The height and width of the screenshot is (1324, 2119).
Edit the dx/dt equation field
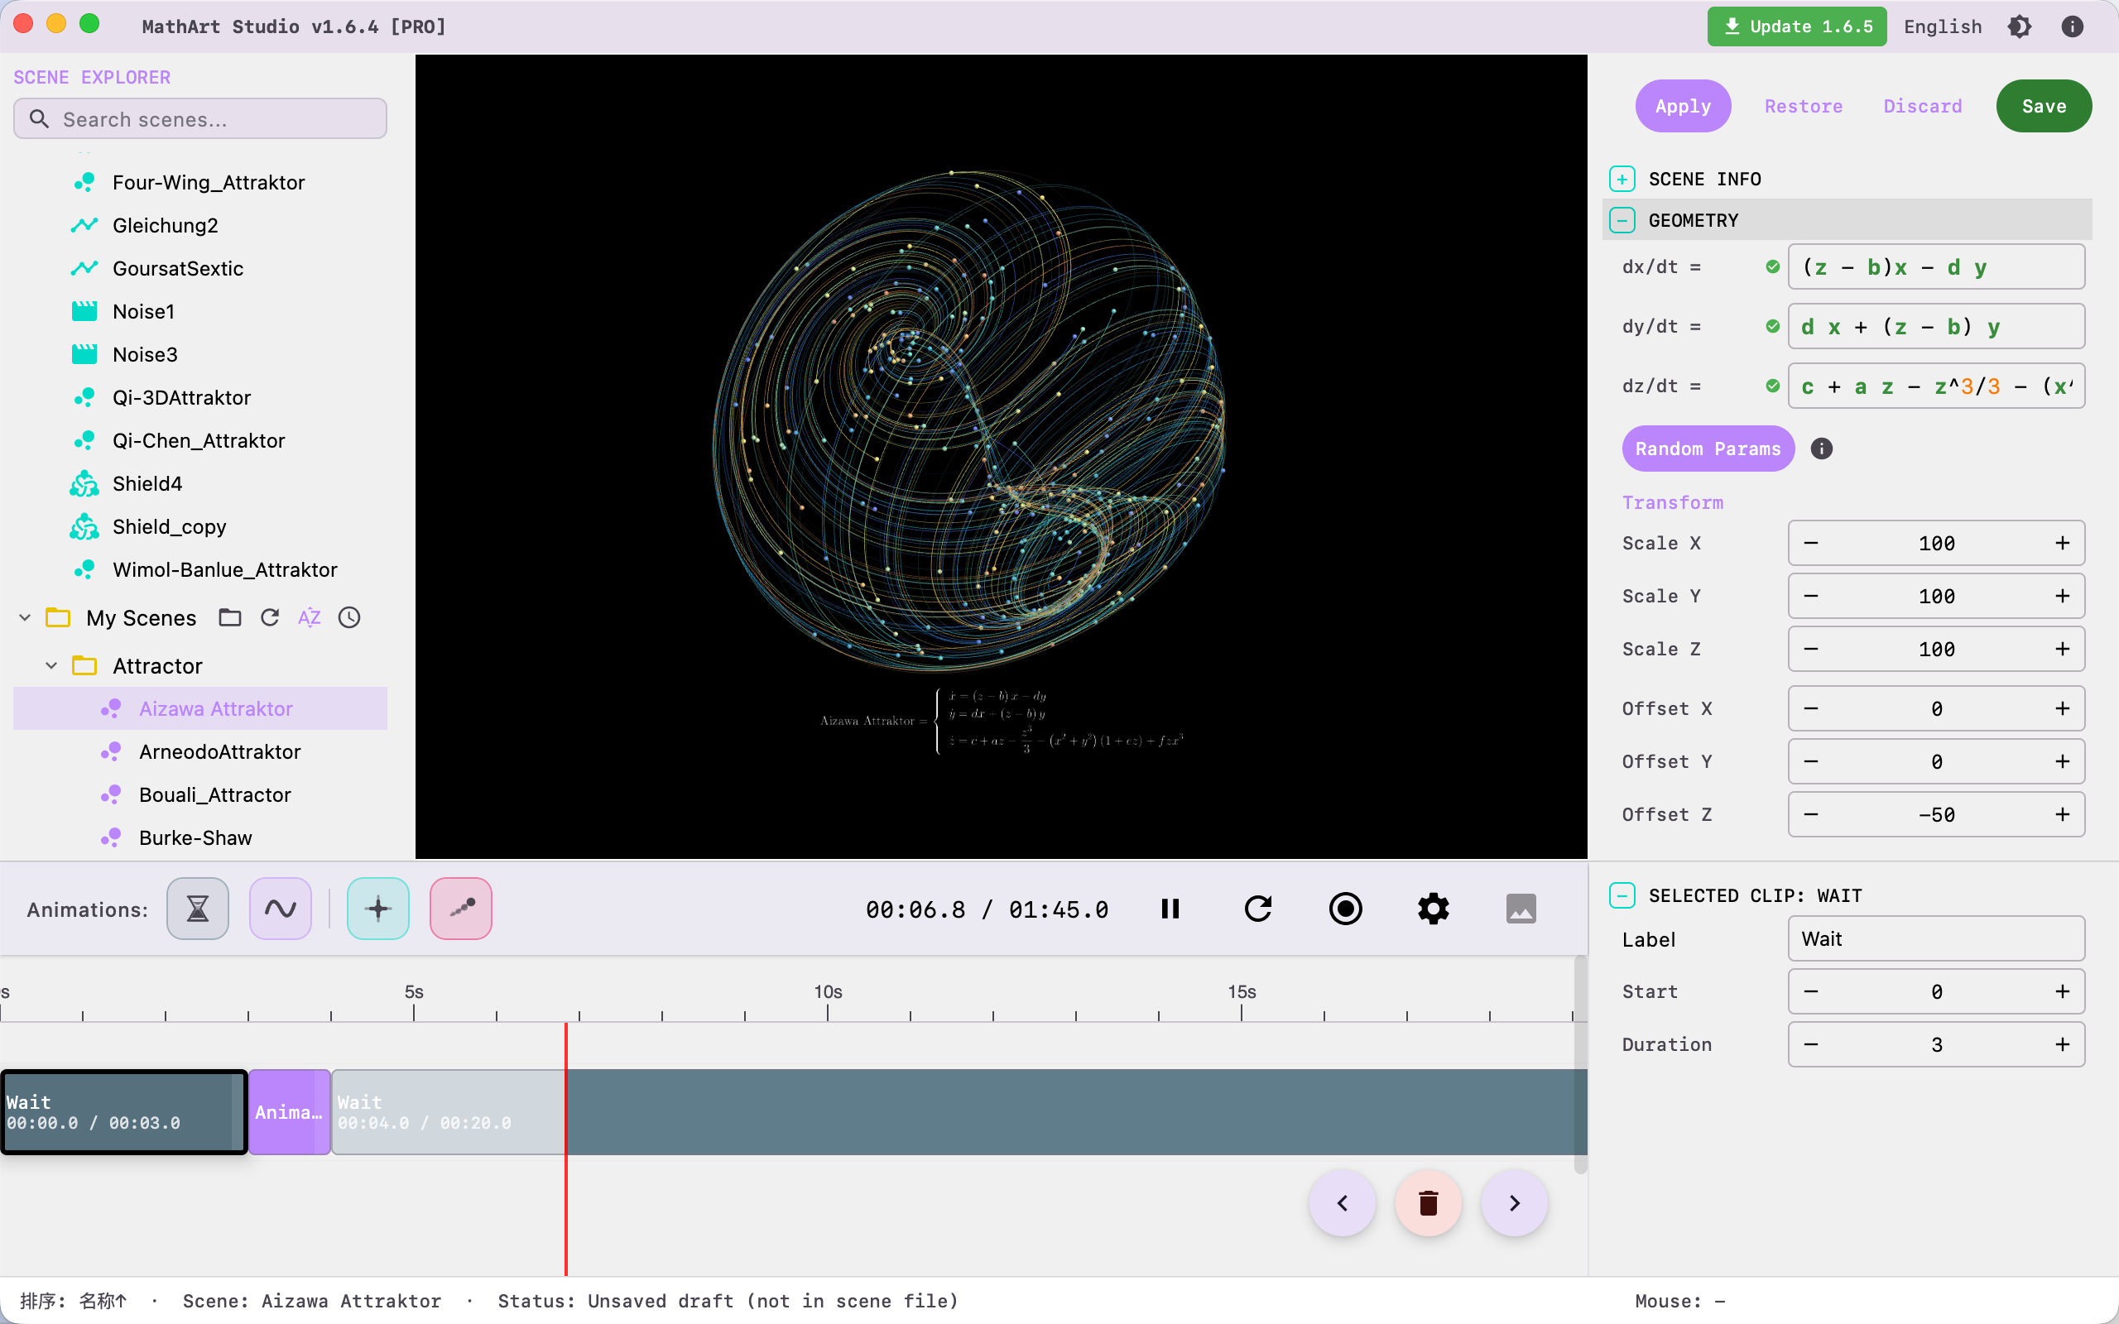tap(1936, 267)
